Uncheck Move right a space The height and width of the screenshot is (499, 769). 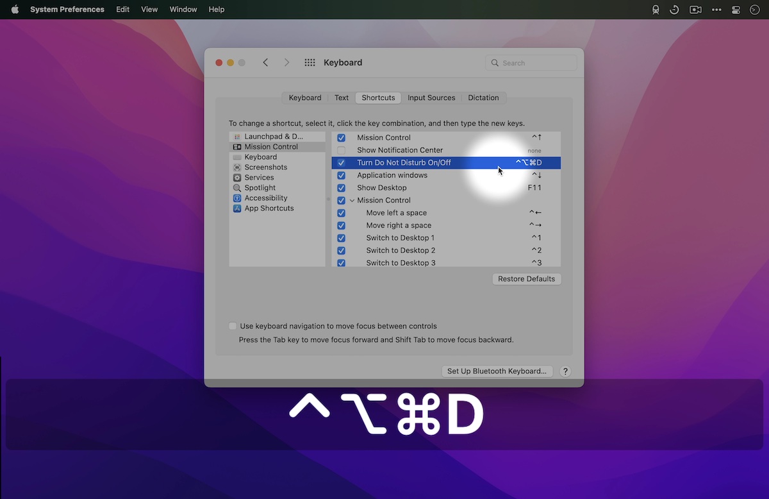pos(341,226)
